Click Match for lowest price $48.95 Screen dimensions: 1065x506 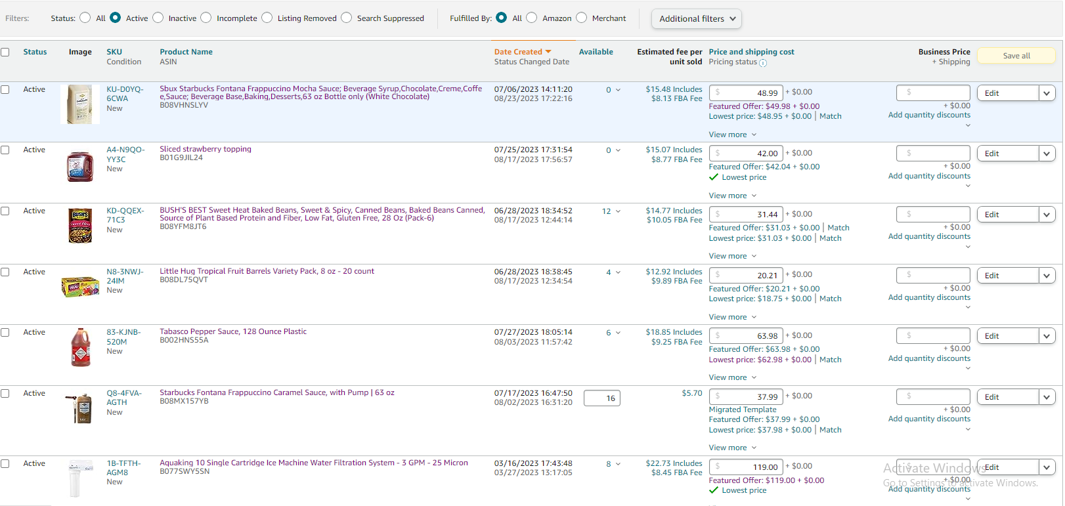tap(830, 116)
